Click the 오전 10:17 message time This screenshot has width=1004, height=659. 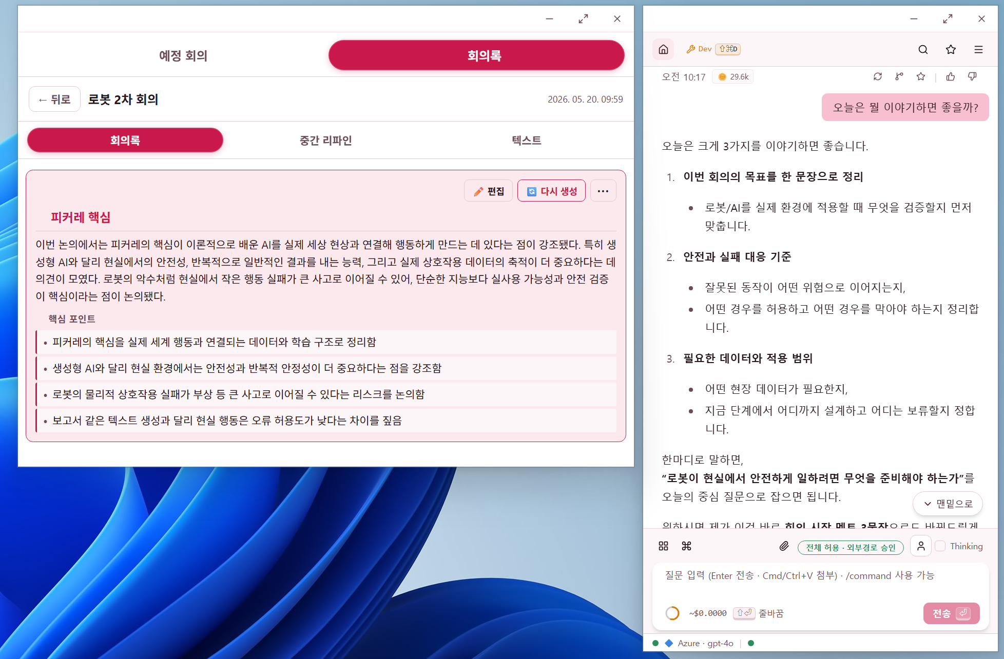pyautogui.click(x=684, y=77)
